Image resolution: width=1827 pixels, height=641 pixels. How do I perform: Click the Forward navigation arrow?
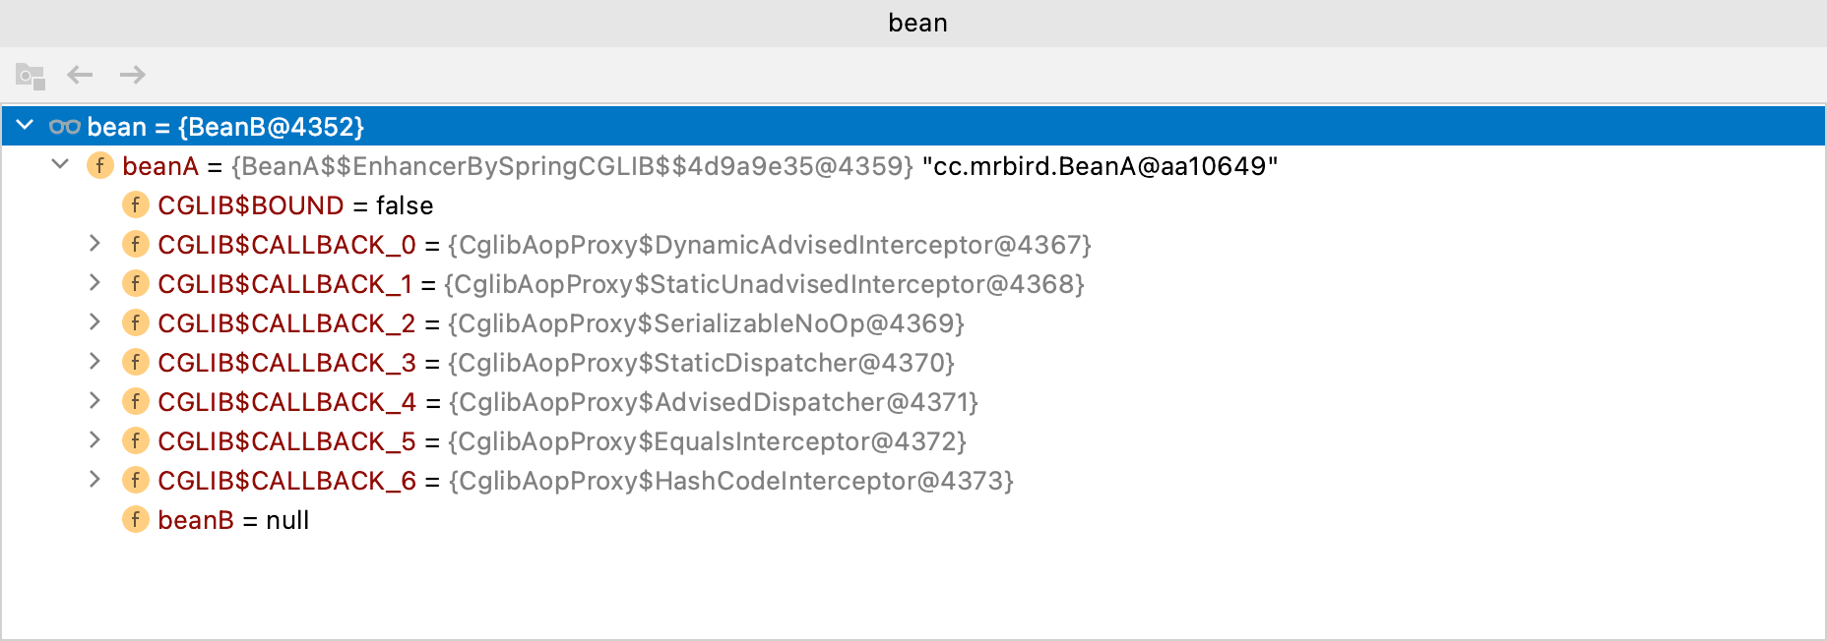pyautogui.click(x=133, y=75)
